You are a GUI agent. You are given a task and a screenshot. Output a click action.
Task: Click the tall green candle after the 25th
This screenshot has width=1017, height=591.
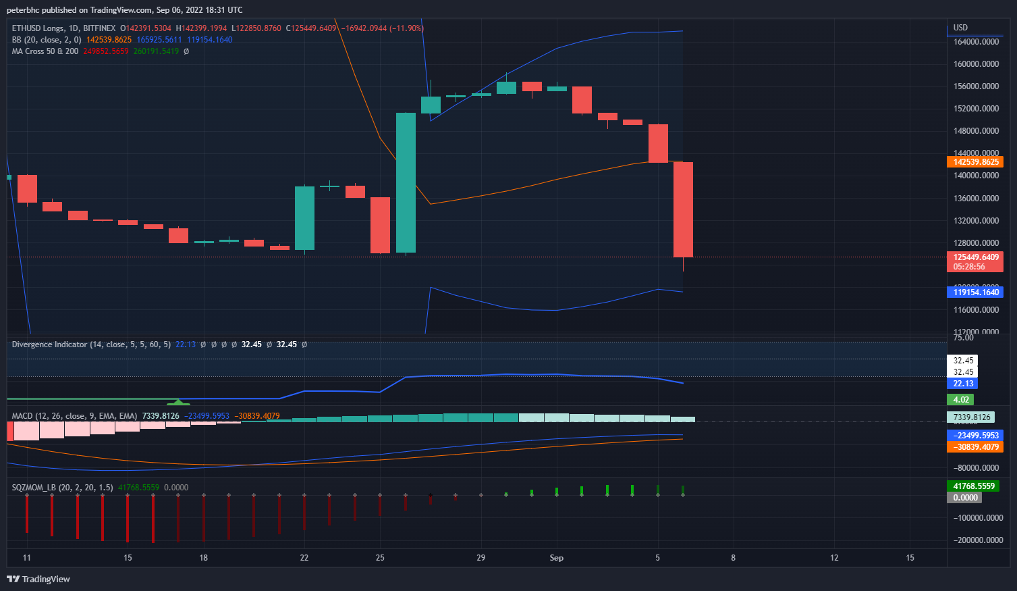click(x=406, y=182)
